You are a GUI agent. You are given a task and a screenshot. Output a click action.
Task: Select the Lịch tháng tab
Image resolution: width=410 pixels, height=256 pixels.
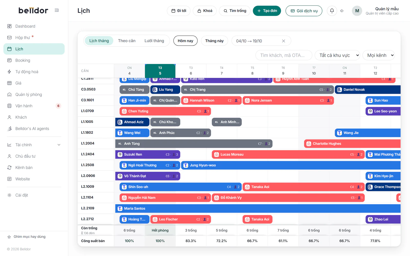(x=99, y=41)
